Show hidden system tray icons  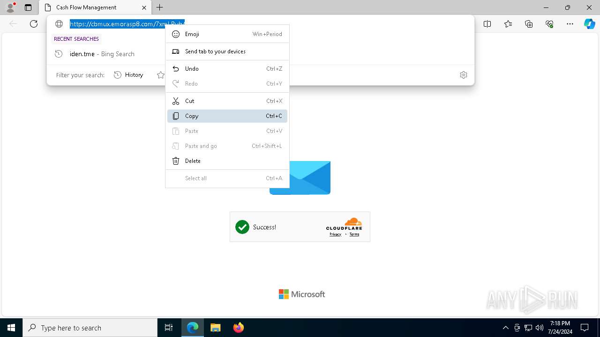tap(505, 328)
